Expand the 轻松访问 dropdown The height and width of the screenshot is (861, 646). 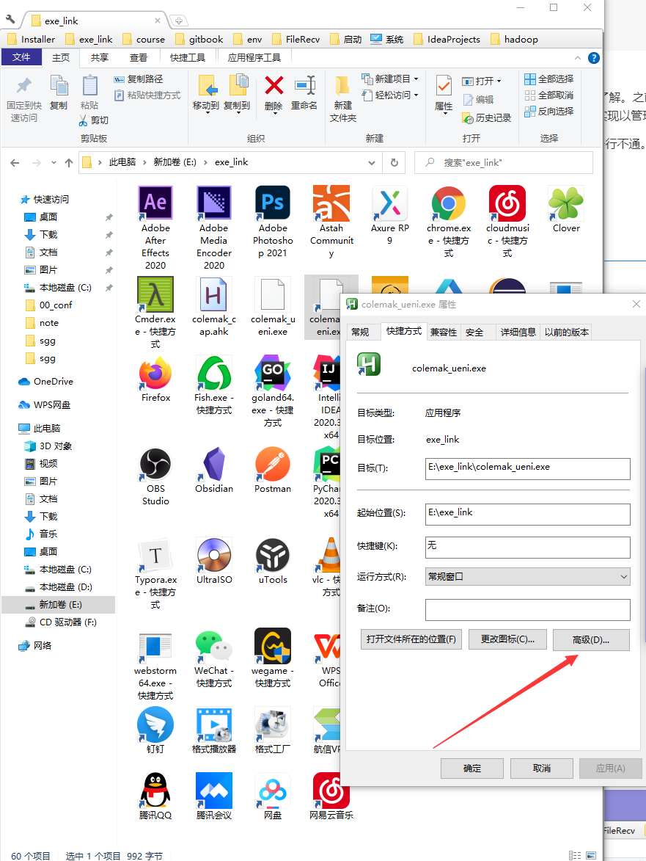(x=390, y=95)
